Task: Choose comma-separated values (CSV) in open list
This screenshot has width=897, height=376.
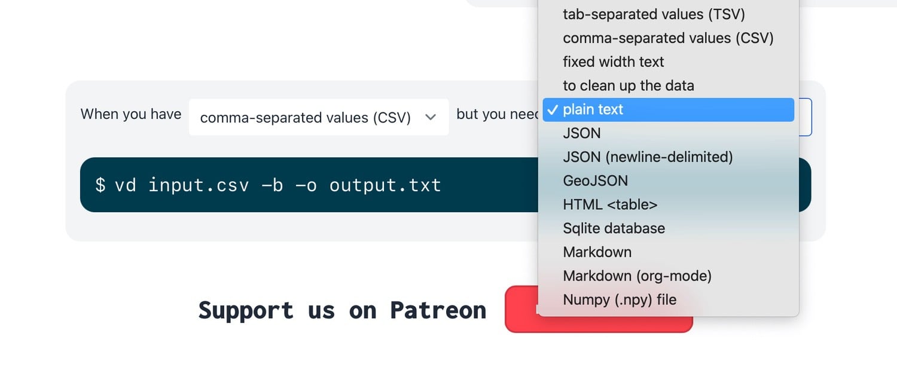Action: (669, 38)
